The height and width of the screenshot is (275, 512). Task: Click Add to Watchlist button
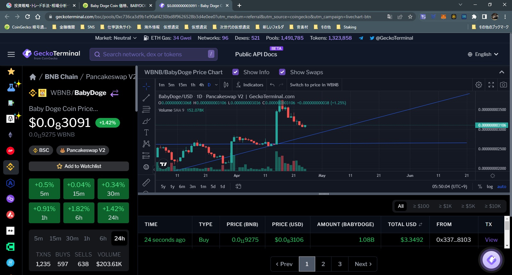pos(79,166)
